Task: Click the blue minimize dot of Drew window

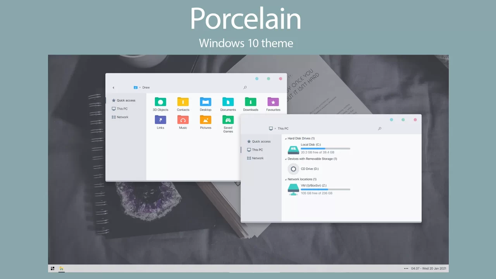Action: (257, 79)
